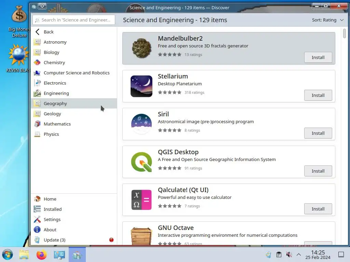Click the GNU Octave icon
The width and height of the screenshot is (350, 262).
point(142,236)
